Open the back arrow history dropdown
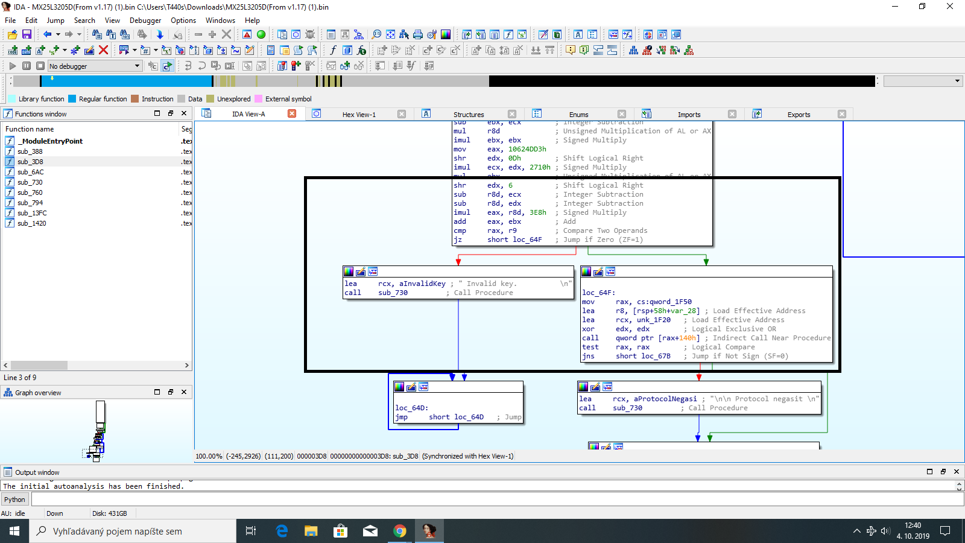 (x=57, y=34)
